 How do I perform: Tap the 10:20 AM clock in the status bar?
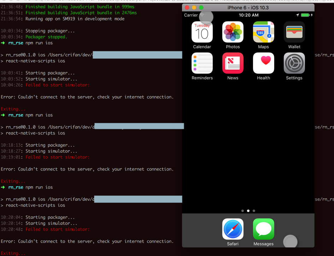pos(248,15)
